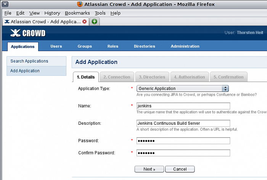Open the History menu
The height and width of the screenshot is (180, 267).
click(x=52, y=13)
